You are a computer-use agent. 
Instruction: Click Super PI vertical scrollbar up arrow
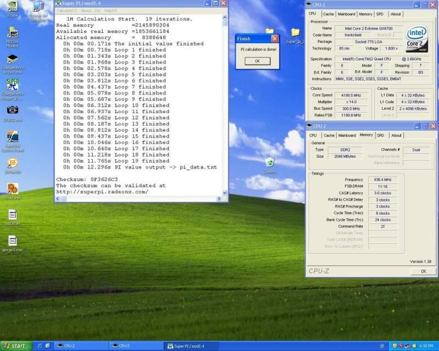point(225,18)
